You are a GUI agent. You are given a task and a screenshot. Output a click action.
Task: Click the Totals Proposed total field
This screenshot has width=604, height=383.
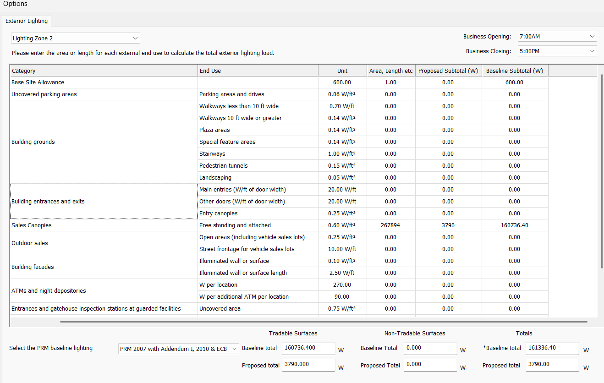[x=552, y=365]
